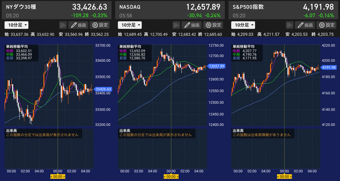340x181 pixels.
Task: Click 描画 drawing button on S&P500指数 chart
Action: click(305, 25)
